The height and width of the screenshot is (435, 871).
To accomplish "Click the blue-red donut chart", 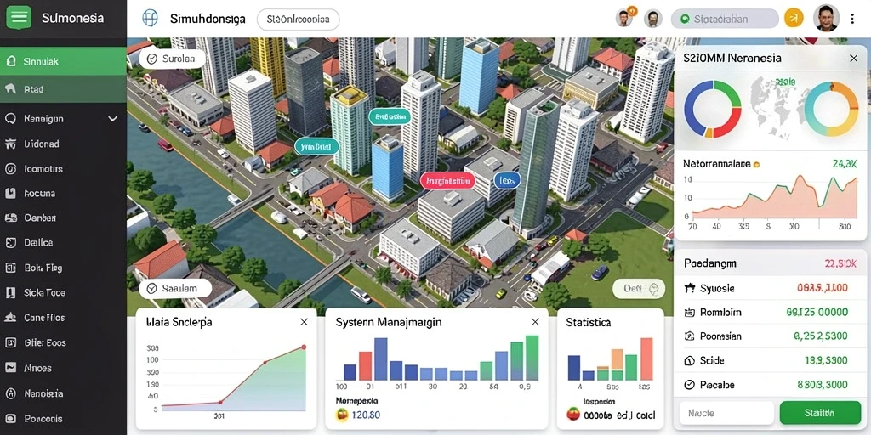I will point(713,109).
